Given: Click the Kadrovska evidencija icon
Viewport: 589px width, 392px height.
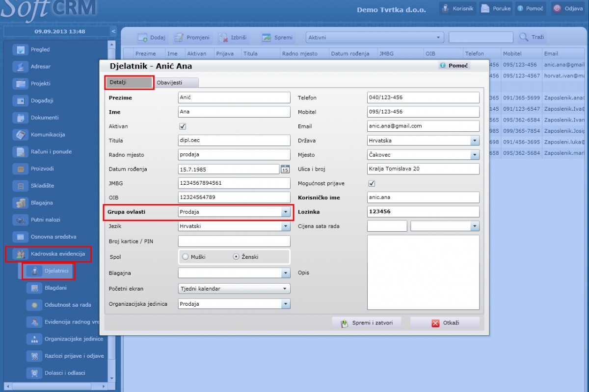Looking at the screenshot, I should click(x=21, y=254).
